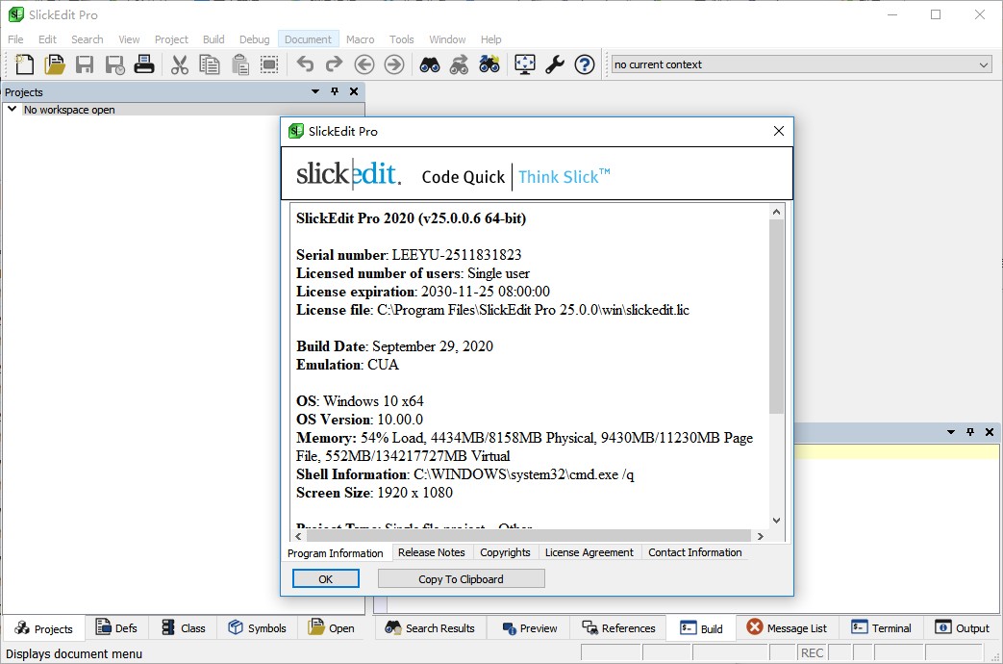Open the no current context dropdown
This screenshot has height=664, width=1003.
(x=983, y=64)
